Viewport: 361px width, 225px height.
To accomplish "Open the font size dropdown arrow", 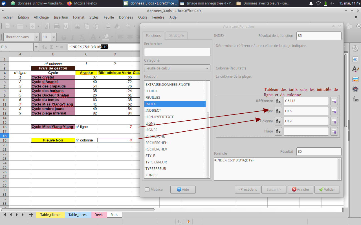I will coord(54,37).
